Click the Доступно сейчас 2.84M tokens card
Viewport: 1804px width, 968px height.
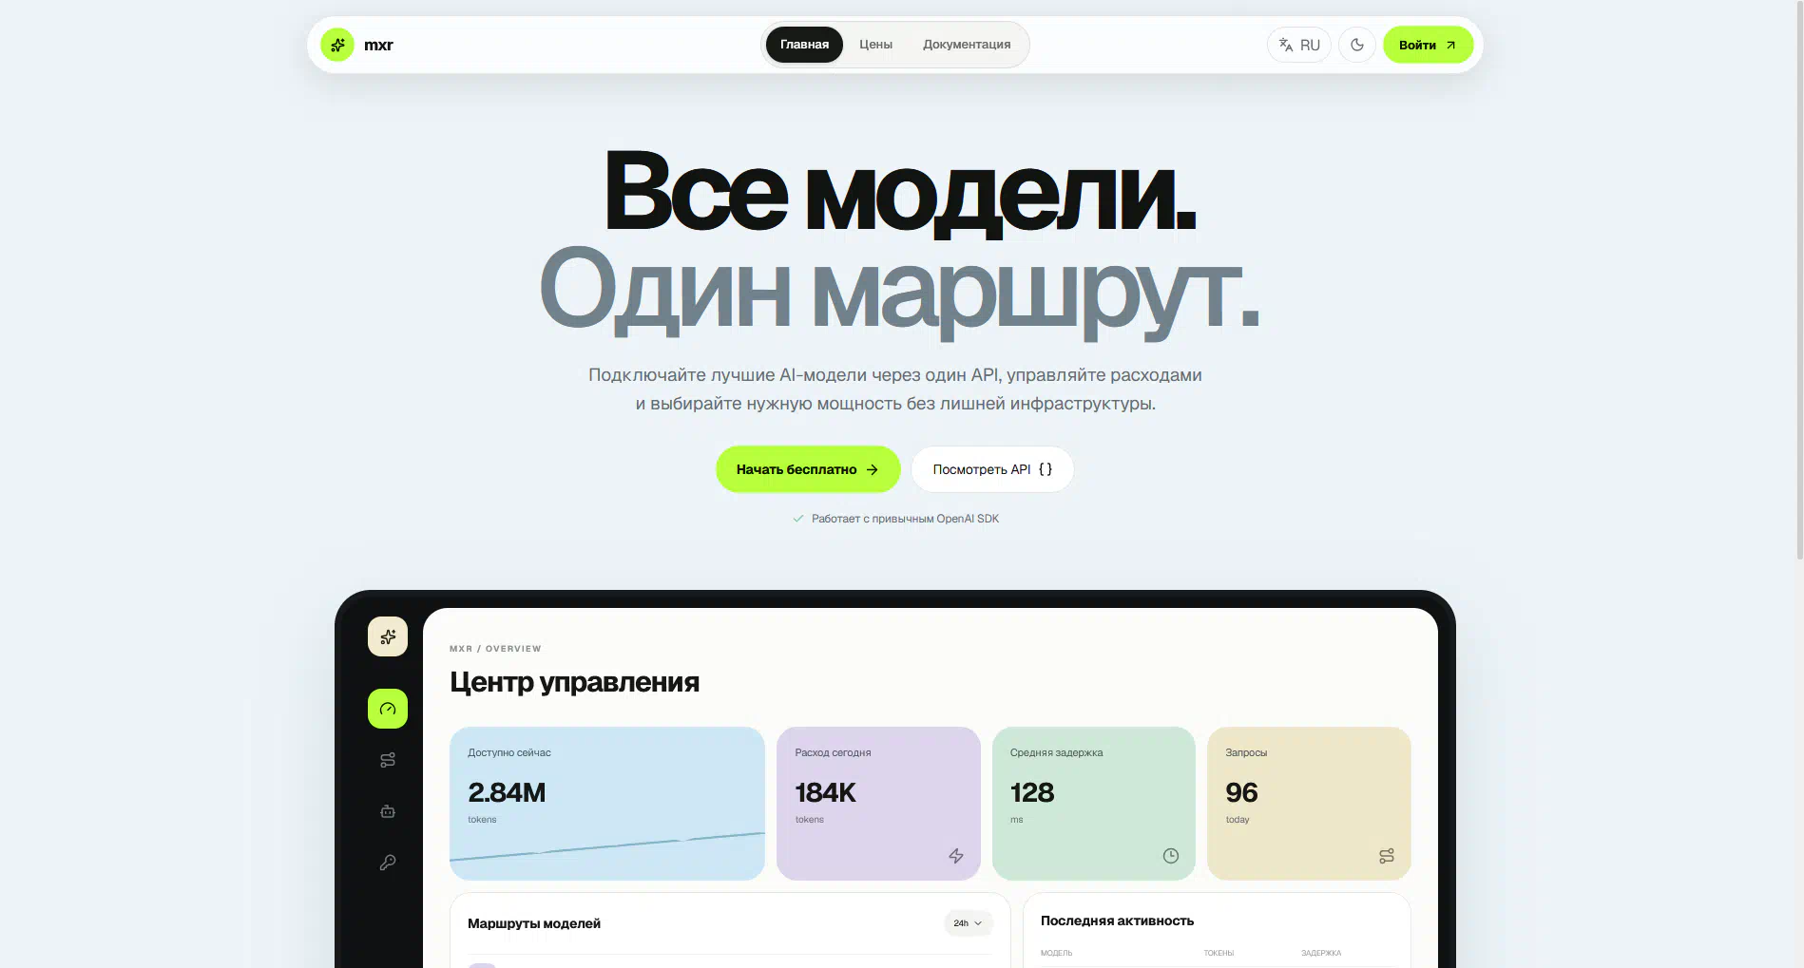point(606,804)
